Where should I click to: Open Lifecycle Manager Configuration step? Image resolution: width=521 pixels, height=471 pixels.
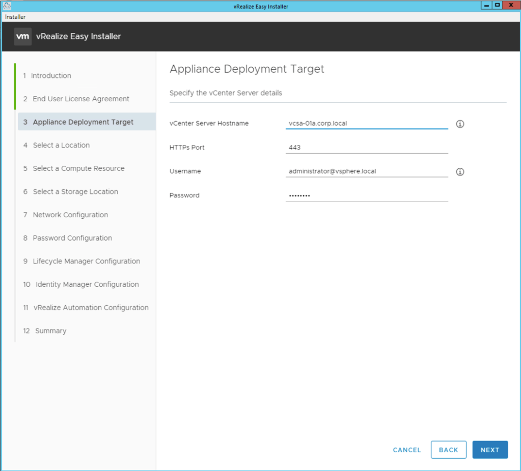click(86, 261)
